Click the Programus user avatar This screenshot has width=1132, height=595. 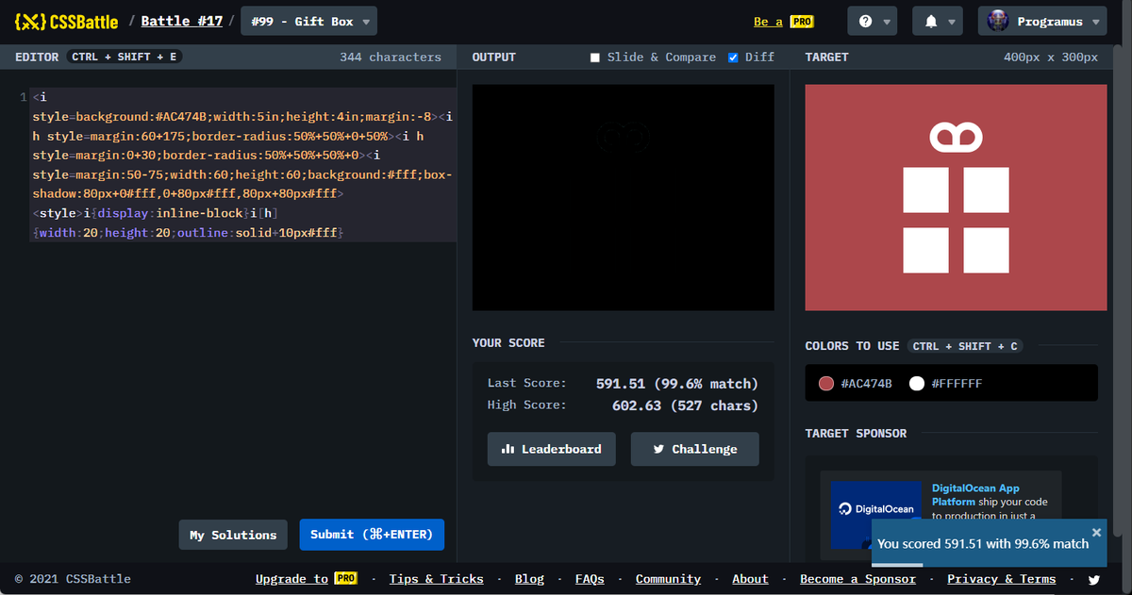point(998,20)
